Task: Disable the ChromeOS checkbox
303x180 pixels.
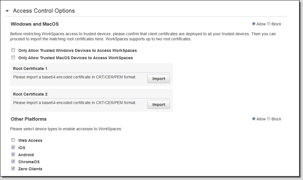Action: (x=13, y=162)
